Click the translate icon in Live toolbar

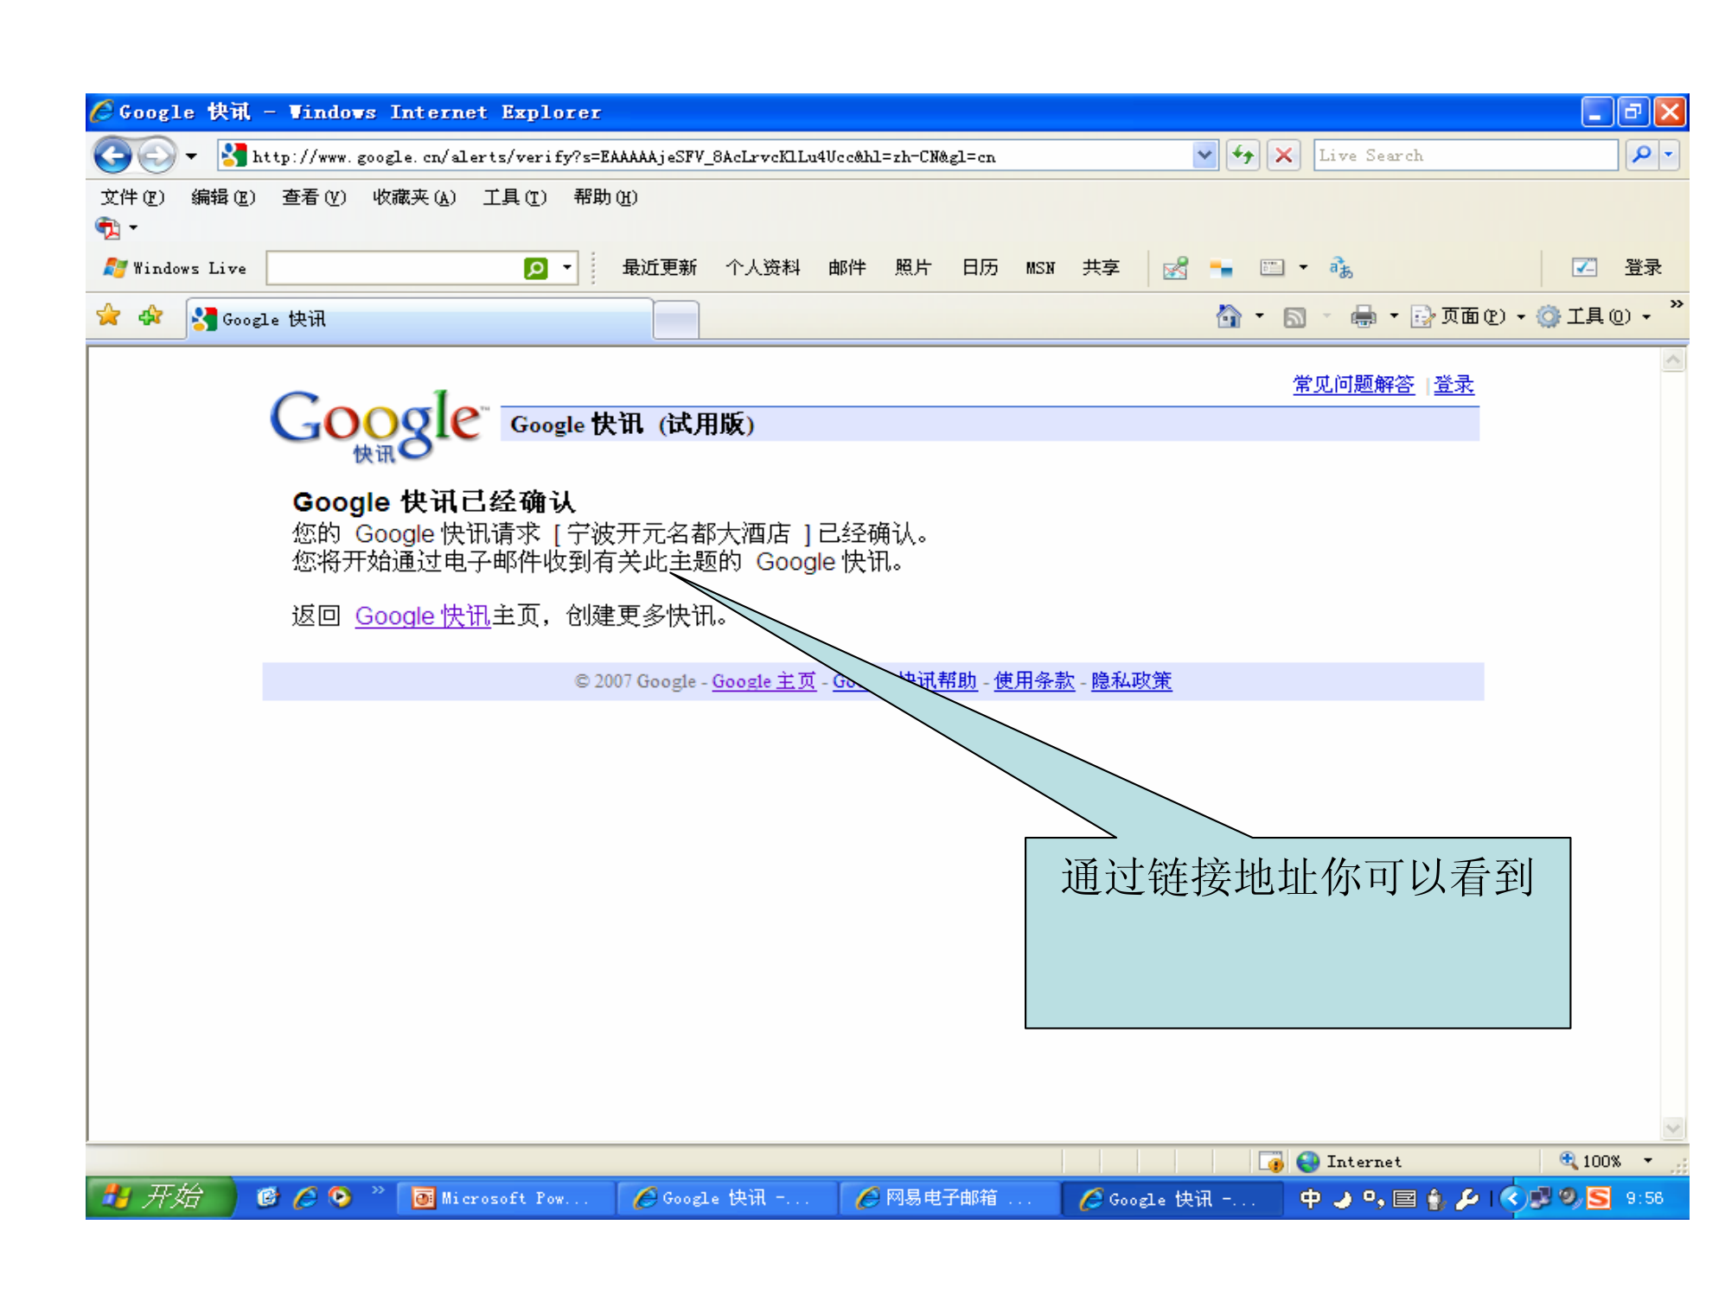1341,268
